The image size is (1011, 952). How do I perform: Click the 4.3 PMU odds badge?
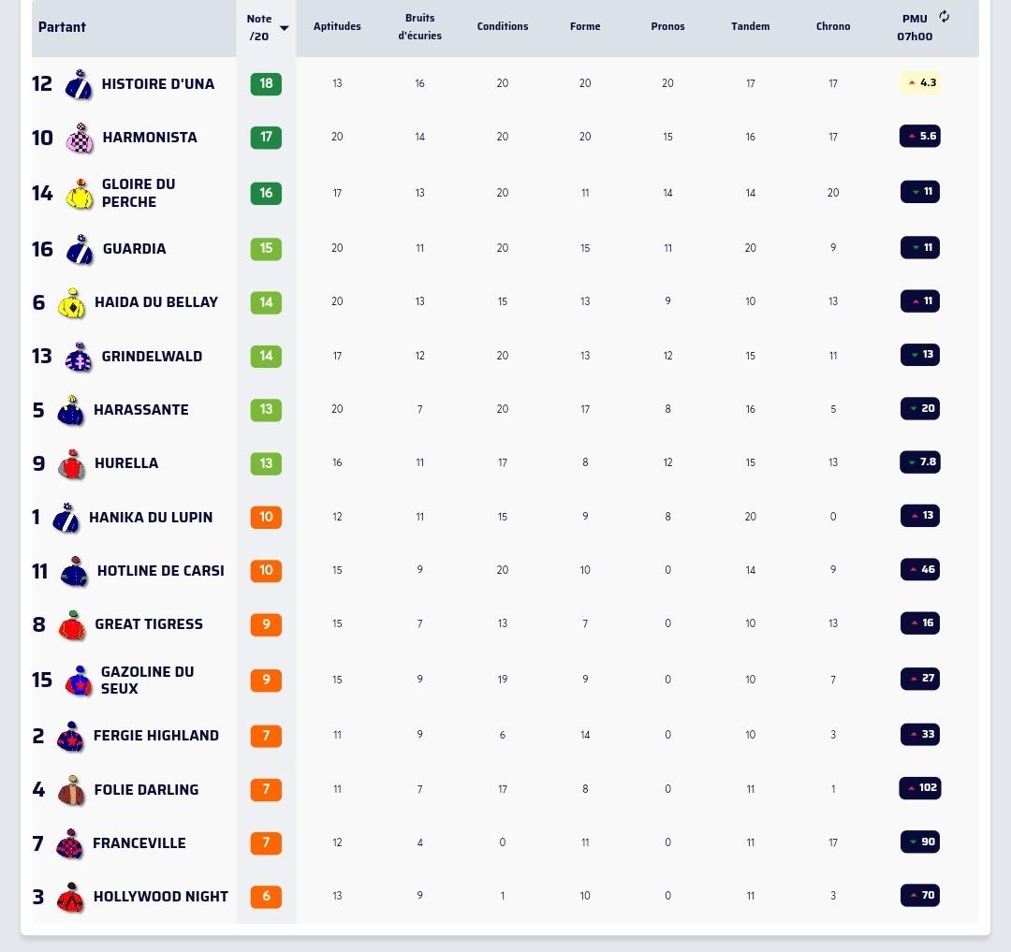921,82
